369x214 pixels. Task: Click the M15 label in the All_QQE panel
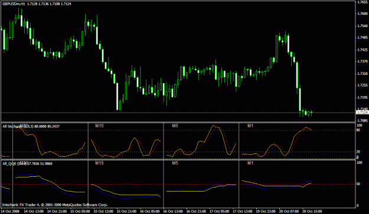click(x=99, y=163)
